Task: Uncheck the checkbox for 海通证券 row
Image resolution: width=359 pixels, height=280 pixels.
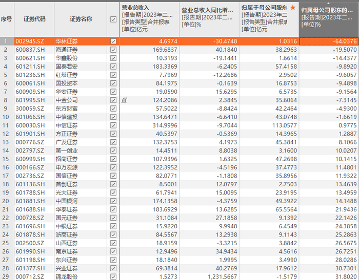Action: click(x=113, y=50)
